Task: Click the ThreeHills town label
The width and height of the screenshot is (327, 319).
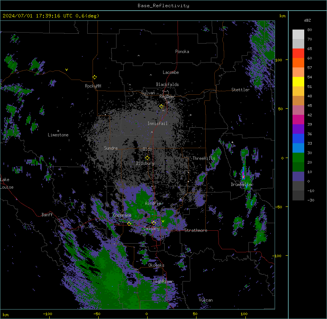Action: [x=204, y=158]
